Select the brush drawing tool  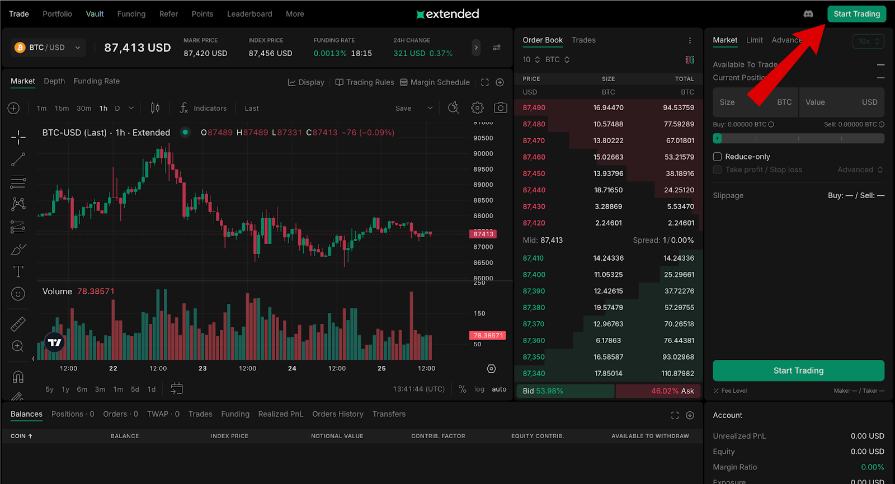[x=18, y=249]
